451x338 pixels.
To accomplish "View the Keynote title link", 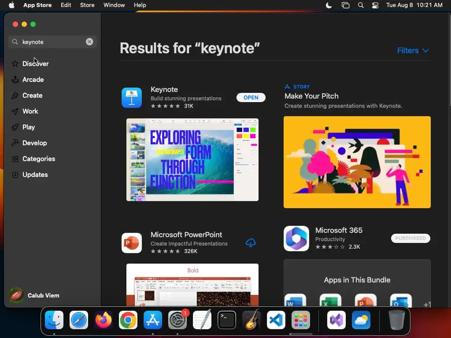I will click(x=164, y=89).
